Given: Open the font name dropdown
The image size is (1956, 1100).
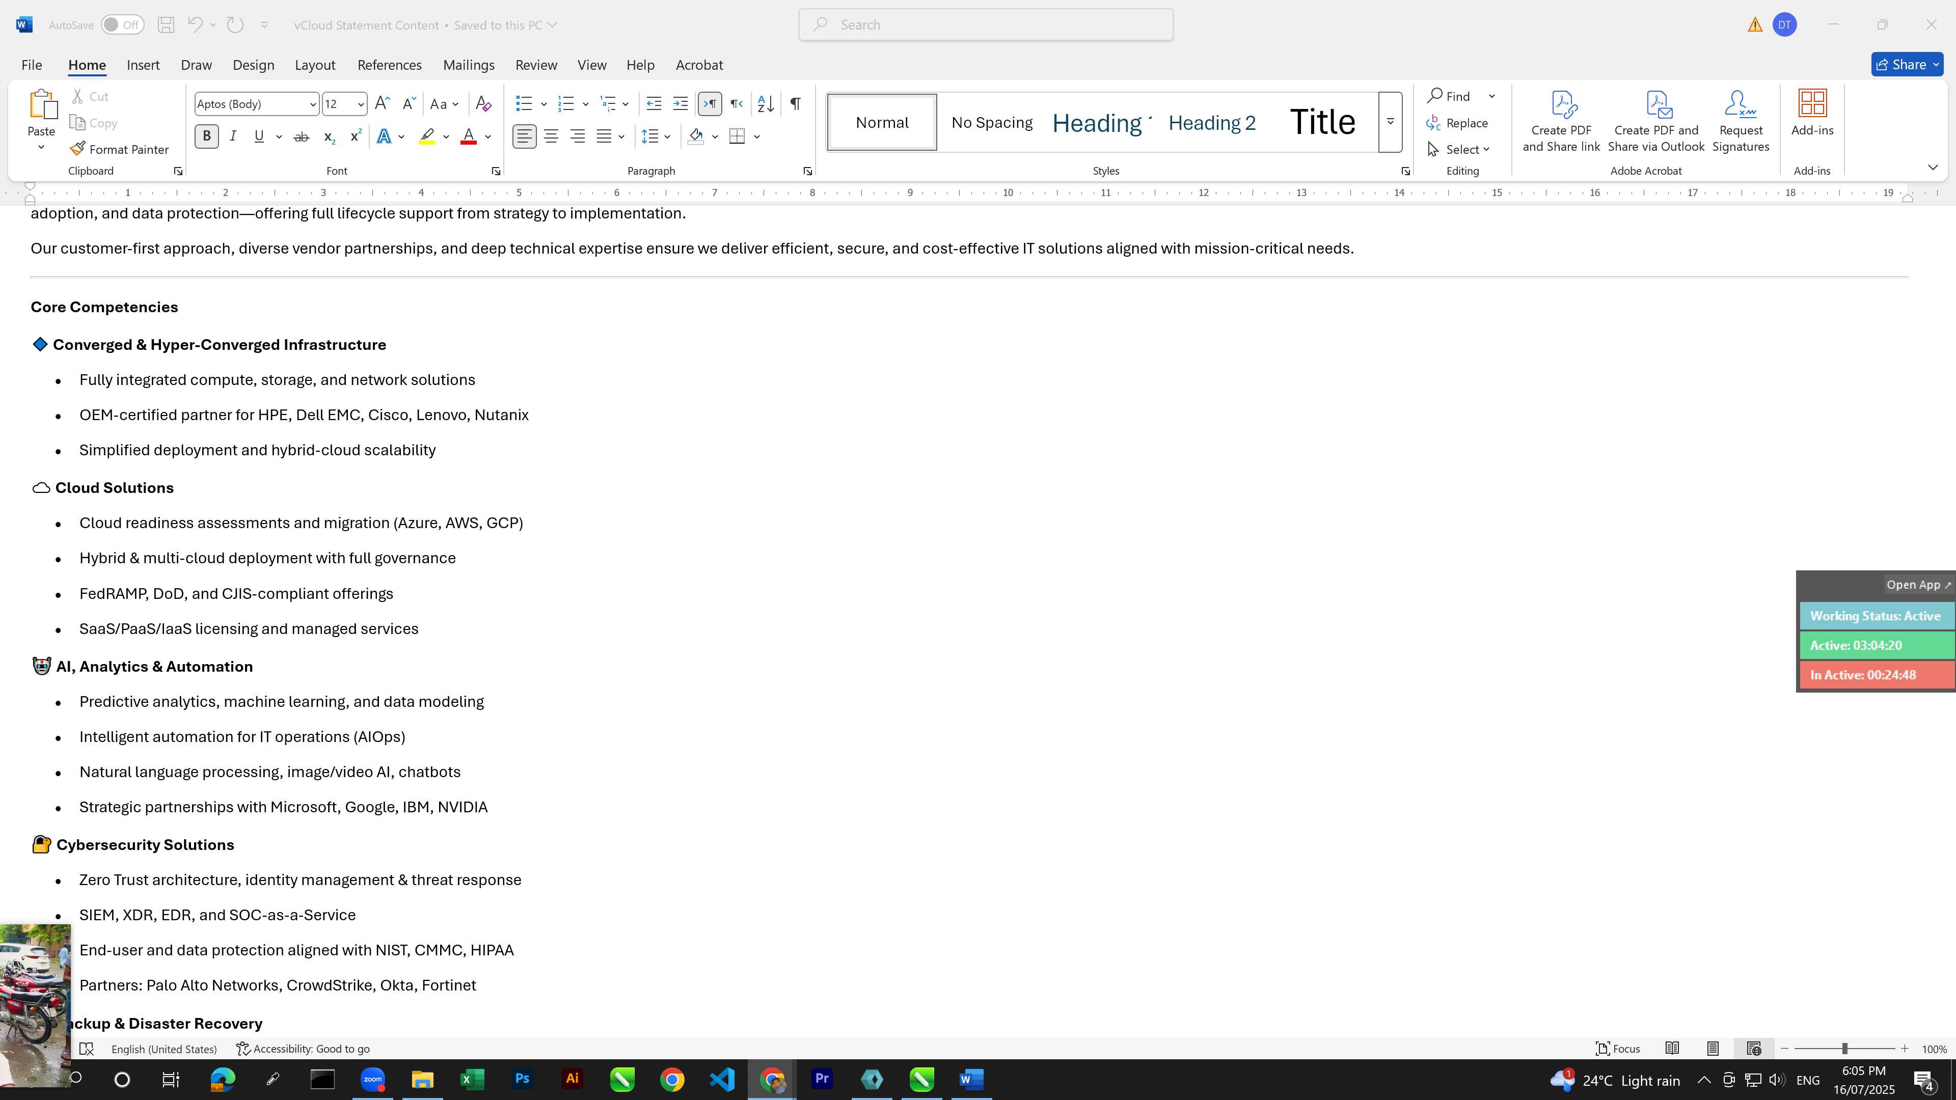Looking at the screenshot, I should pos(312,104).
